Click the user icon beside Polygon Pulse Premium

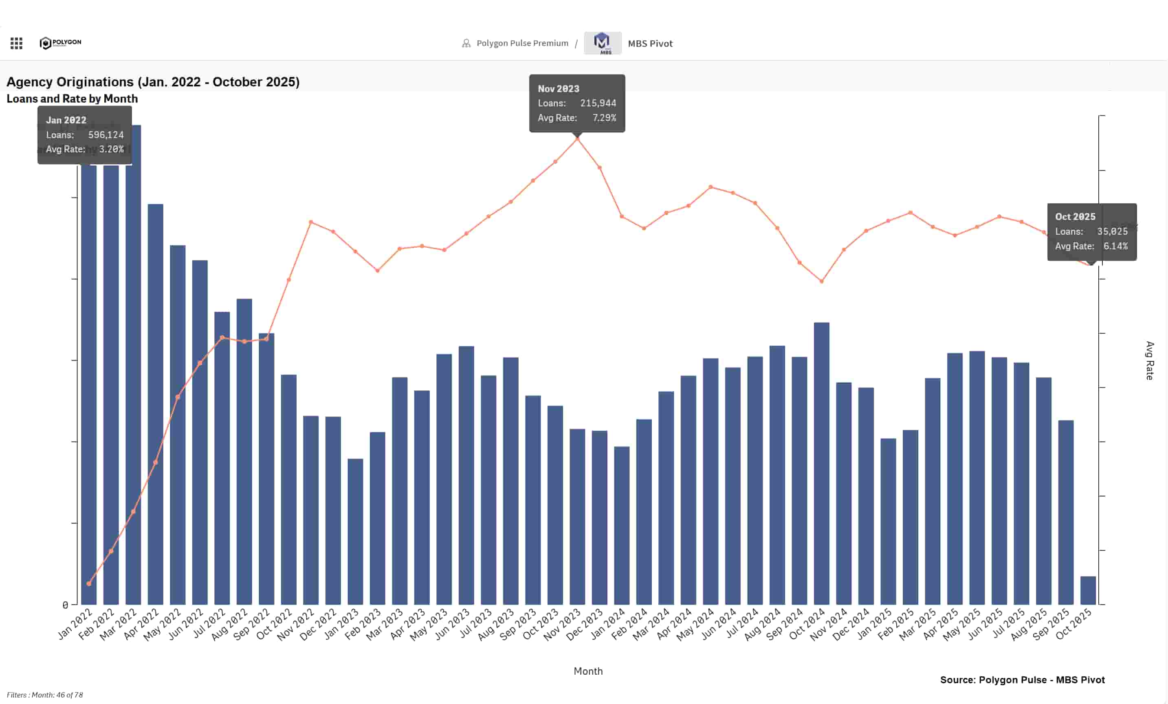click(466, 43)
